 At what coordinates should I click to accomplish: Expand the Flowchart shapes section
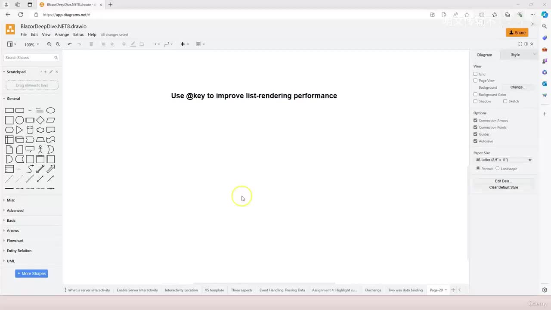point(15,241)
